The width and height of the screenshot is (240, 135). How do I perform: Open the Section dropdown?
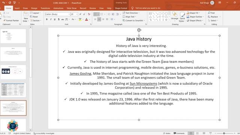(36, 21)
